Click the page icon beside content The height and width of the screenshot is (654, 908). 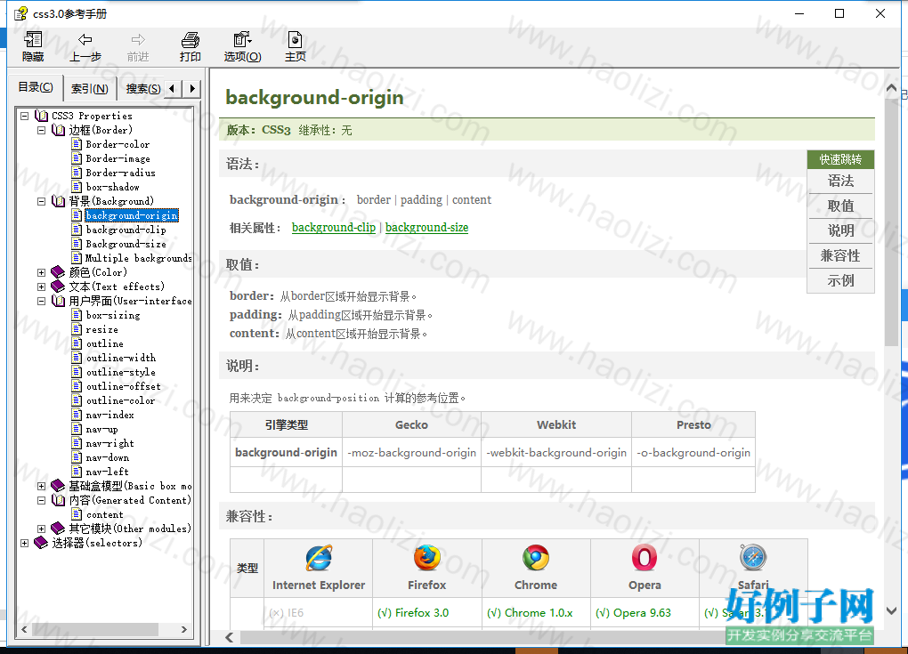77,514
